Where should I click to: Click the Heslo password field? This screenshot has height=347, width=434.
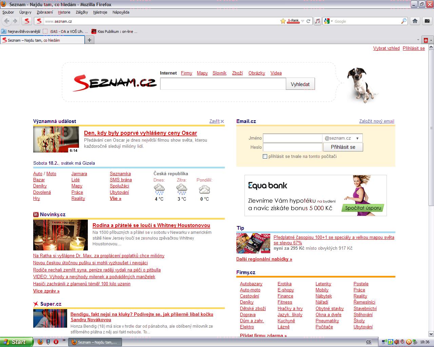pos(293,147)
